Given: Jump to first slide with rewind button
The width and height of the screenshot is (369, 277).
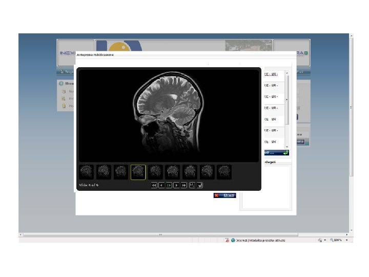Looking at the screenshot, I should (154, 185).
